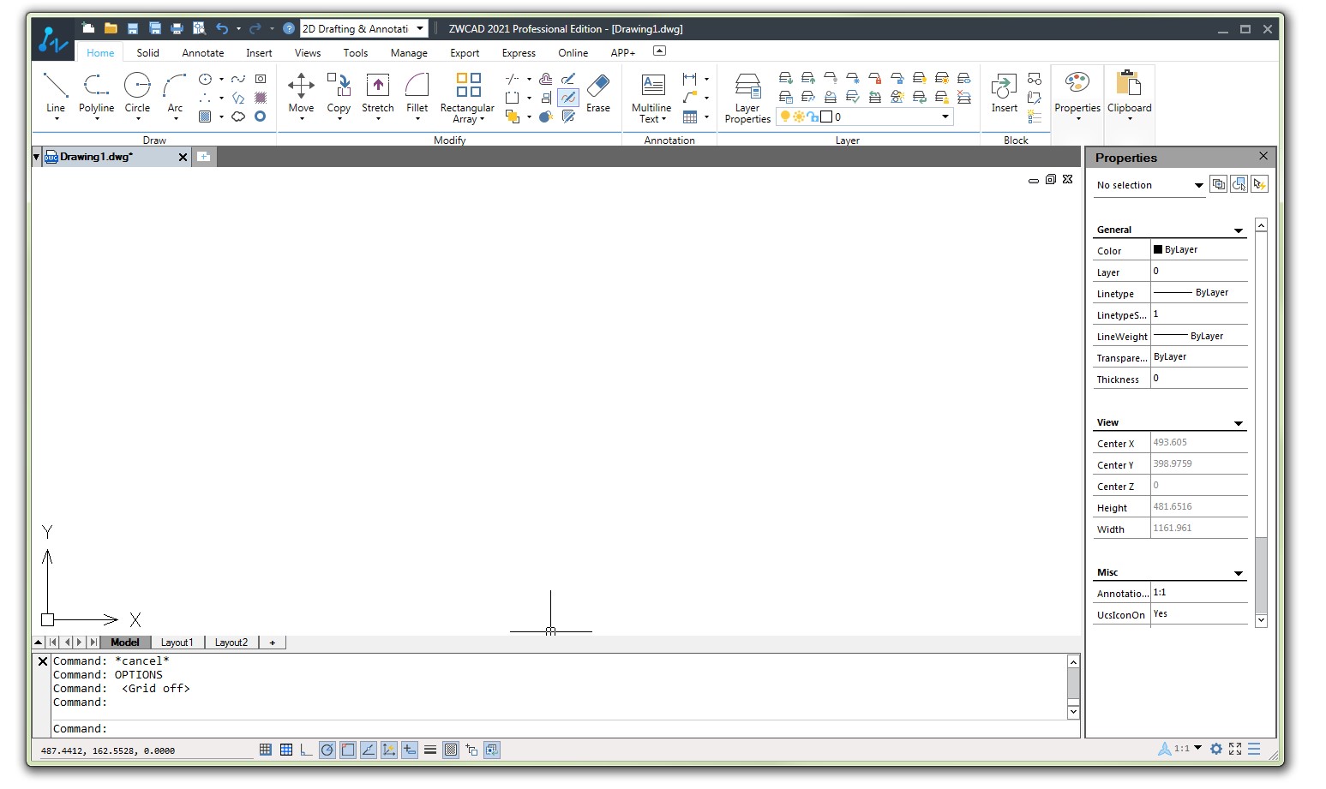
Task: Toggle Object Snap Tracking in status bar
Action: 369,750
